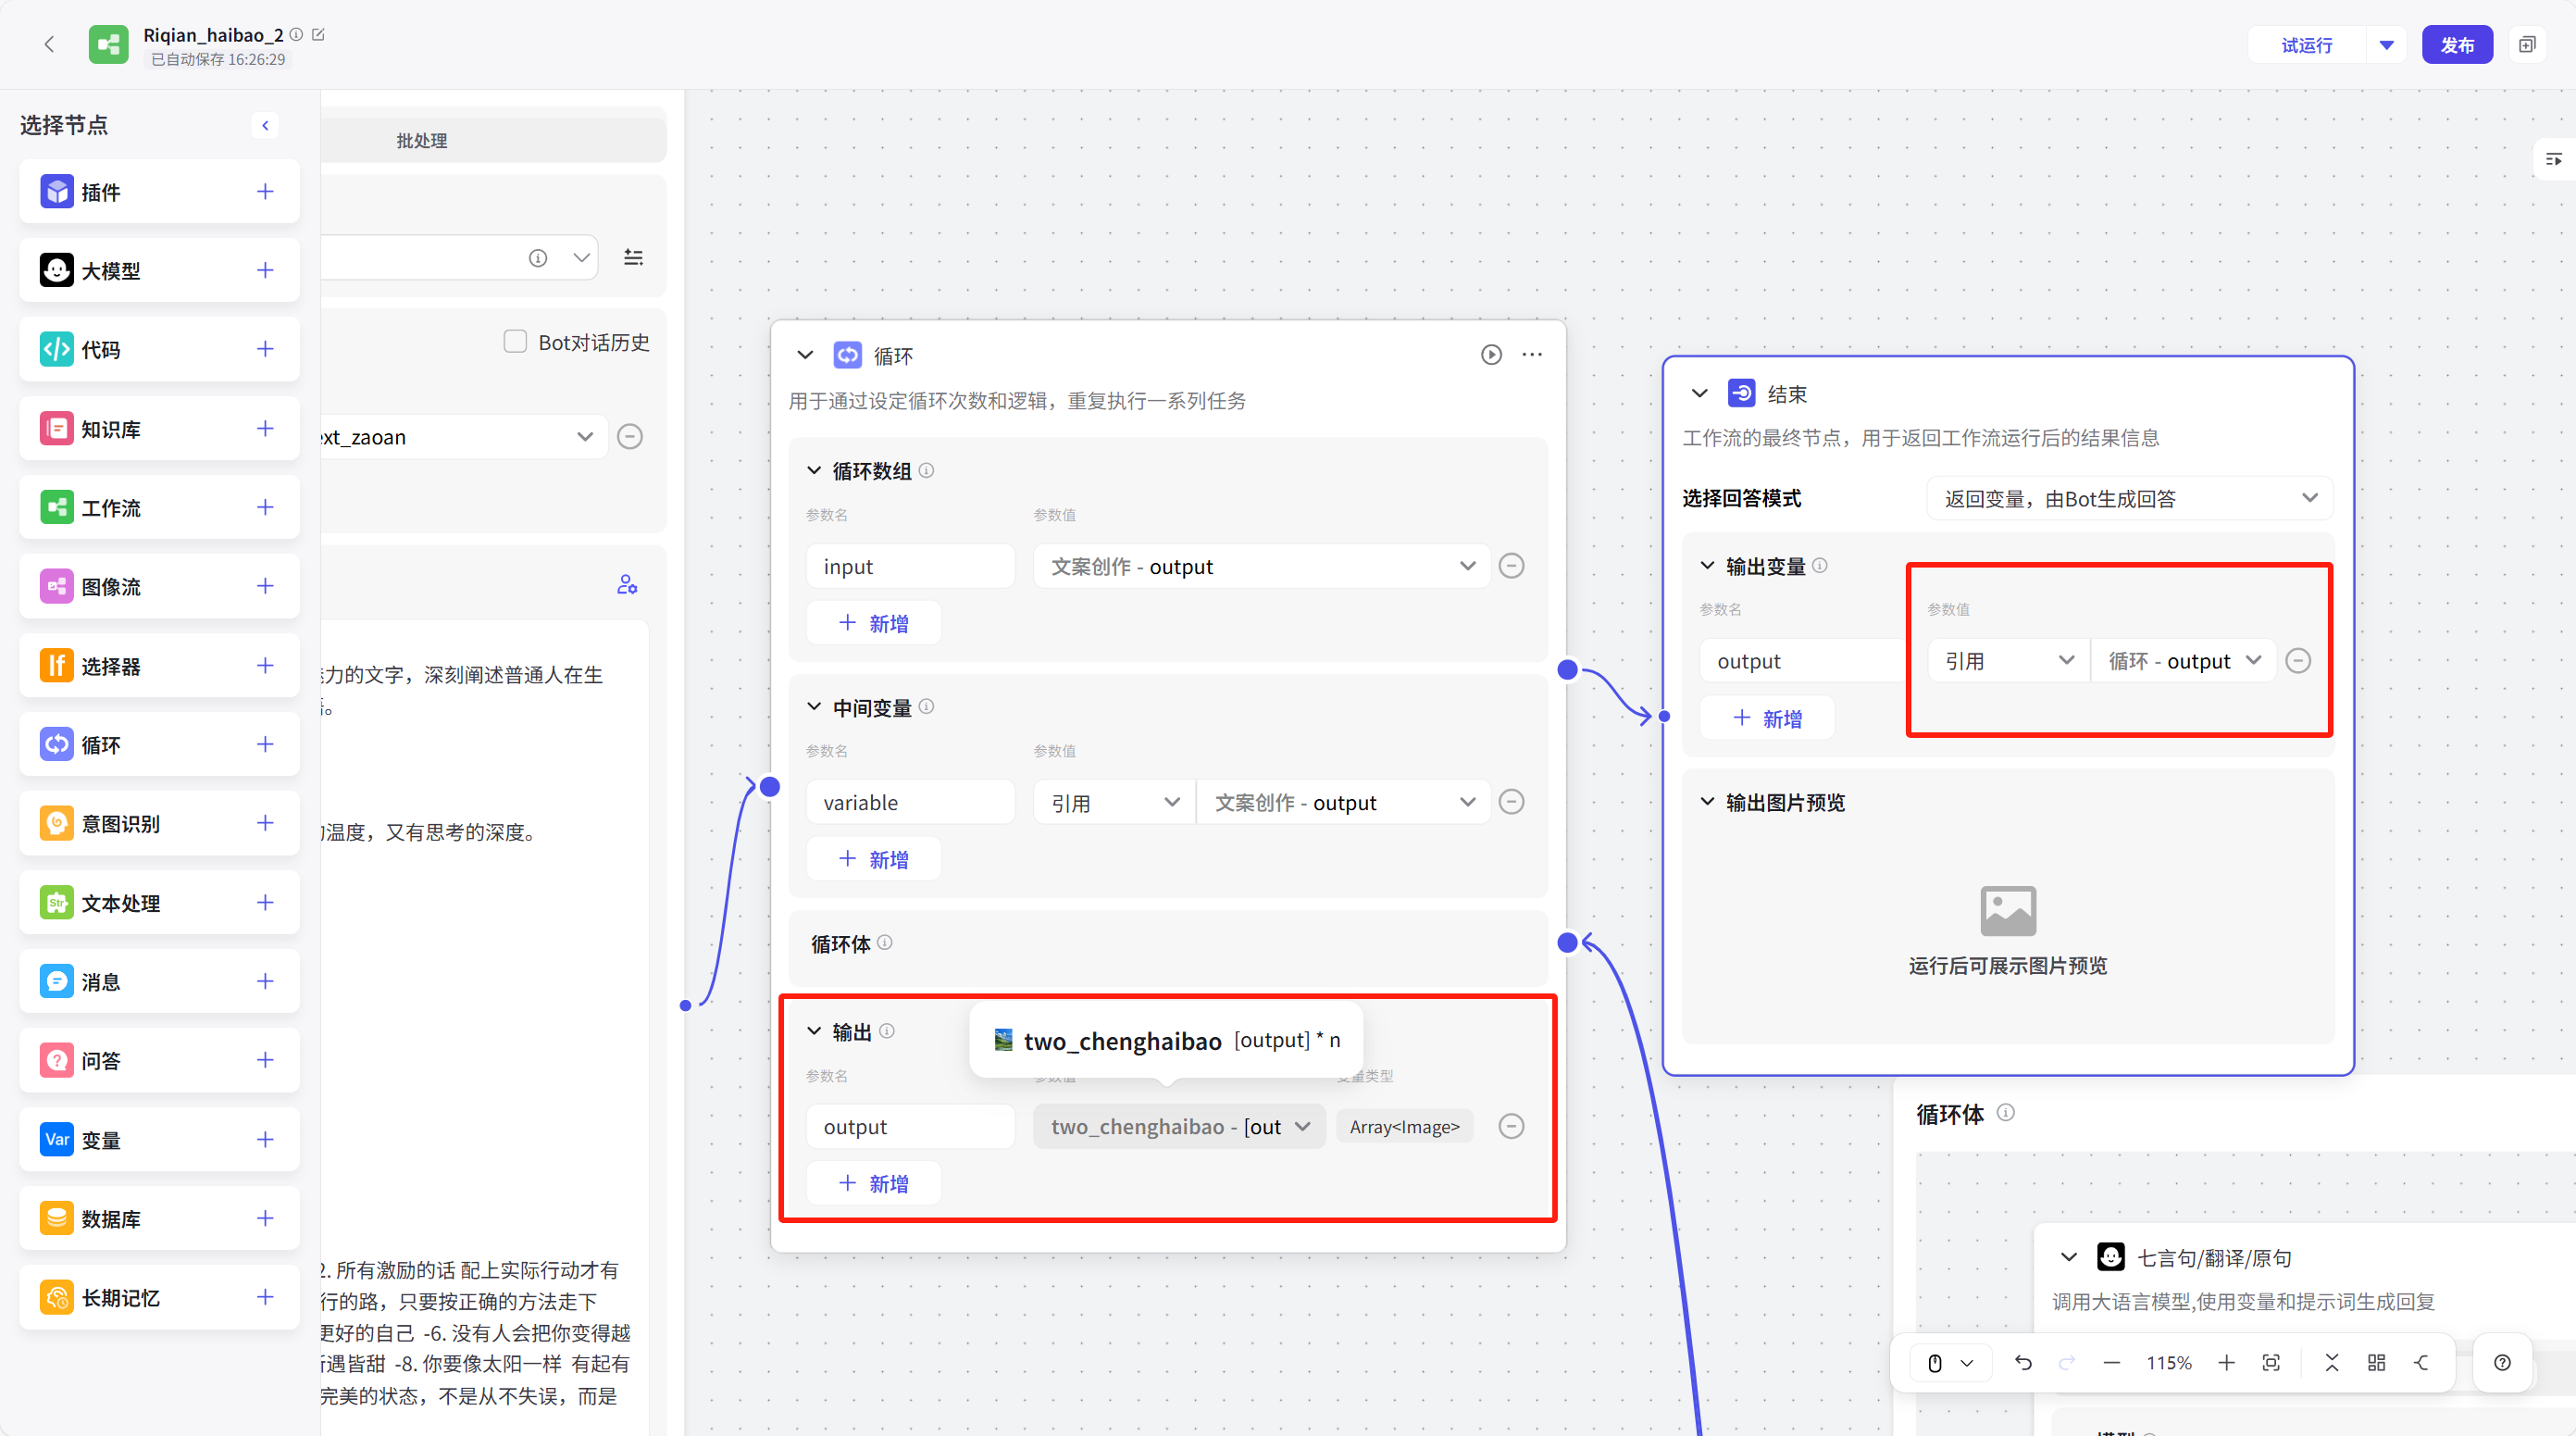The width and height of the screenshot is (2576, 1436).
Task: Run the 循环 node with its play icon
Action: [1491, 355]
